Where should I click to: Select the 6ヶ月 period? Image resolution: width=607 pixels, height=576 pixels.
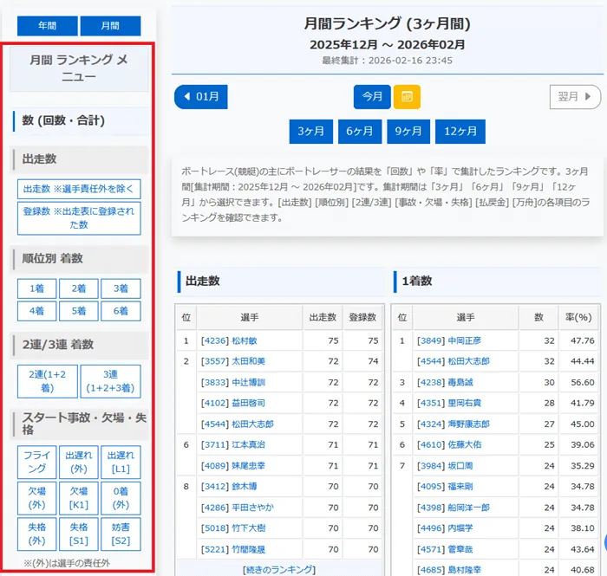(359, 132)
